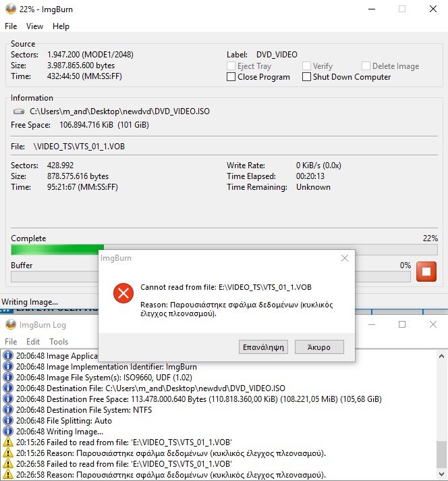448x481 pixels.
Task: Click the Writing Image... status bar text
Action: tap(30, 302)
